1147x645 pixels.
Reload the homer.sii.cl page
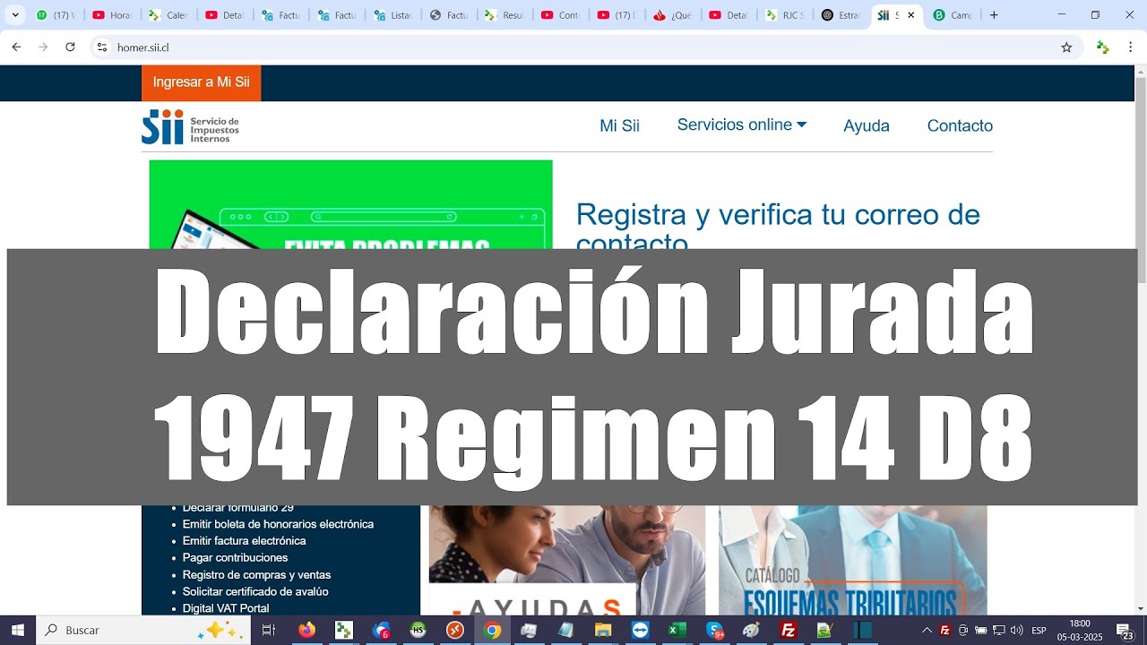(70, 47)
